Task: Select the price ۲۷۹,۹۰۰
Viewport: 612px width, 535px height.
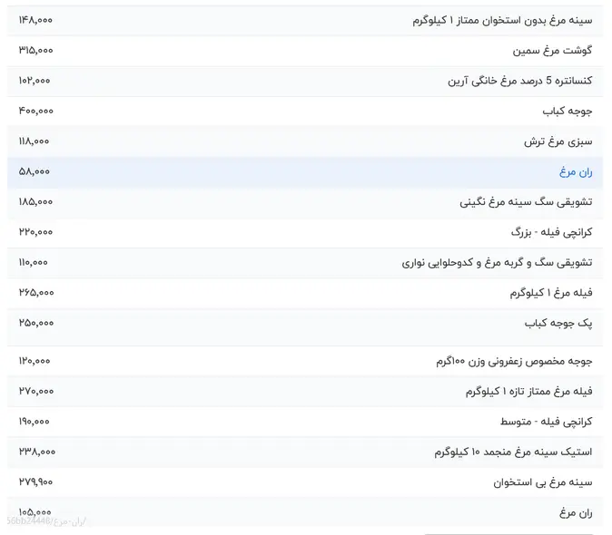Action: [x=35, y=482]
